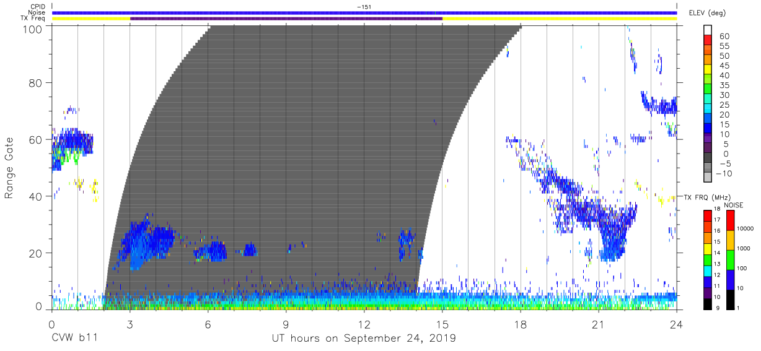Click the CVW b11 radar beam label
Screen dimensions: 761x351
pyautogui.click(x=75, y=338)
